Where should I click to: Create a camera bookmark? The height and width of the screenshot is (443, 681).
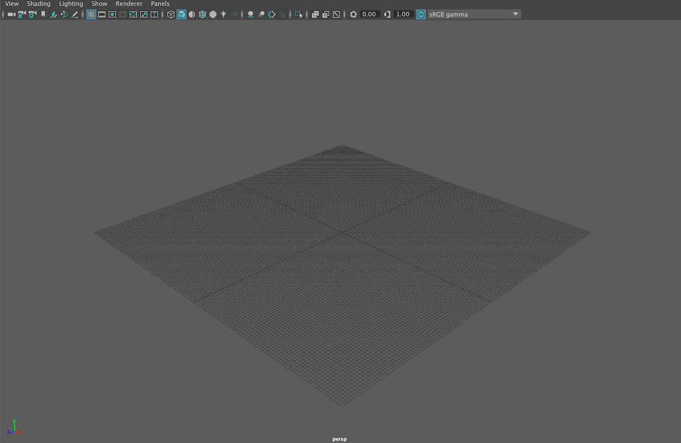pos(43,14)
